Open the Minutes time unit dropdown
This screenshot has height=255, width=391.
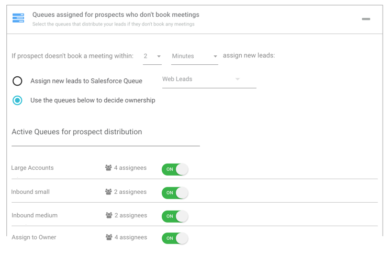(x=194, y=56)
